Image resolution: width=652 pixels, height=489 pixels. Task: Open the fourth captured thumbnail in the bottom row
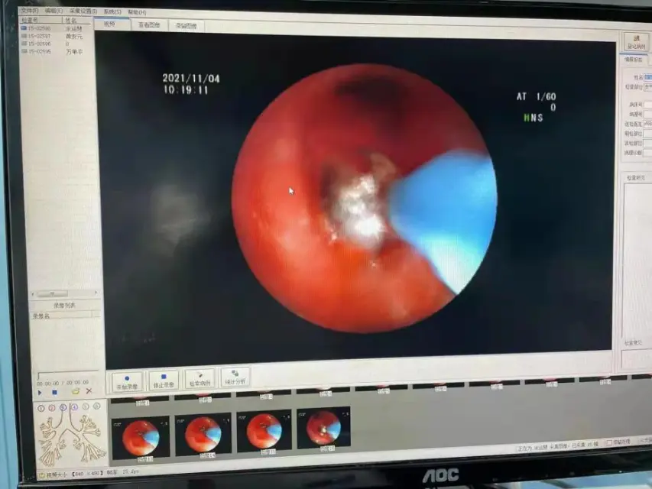(x=324, y=429)
